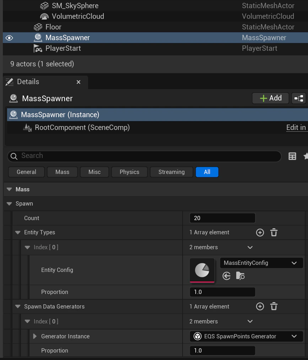Filter by Streaming category
This screenshot has height=360, width=308.
click(x=171, y=172)
